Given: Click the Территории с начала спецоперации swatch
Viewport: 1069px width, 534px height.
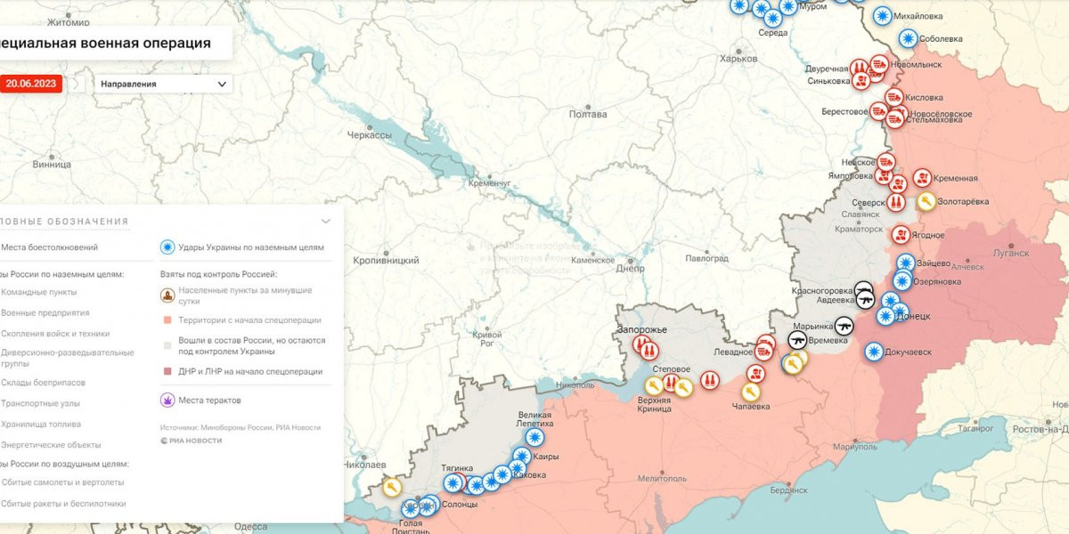Looking at the screenshot, I should [167, 320].
